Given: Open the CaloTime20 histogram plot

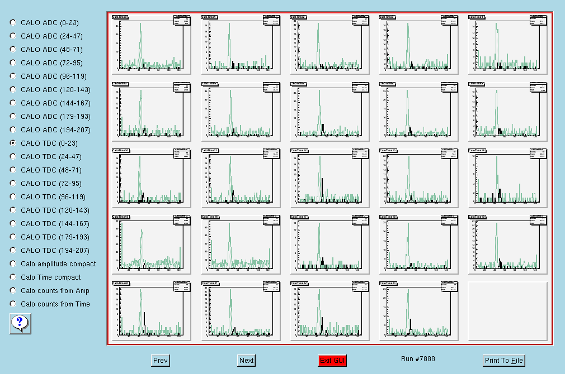Looking at the screenshot, I should (152, 311).
